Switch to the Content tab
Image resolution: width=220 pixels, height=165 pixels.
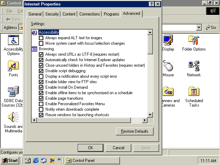pyautogui.click(x=69, y=14)
